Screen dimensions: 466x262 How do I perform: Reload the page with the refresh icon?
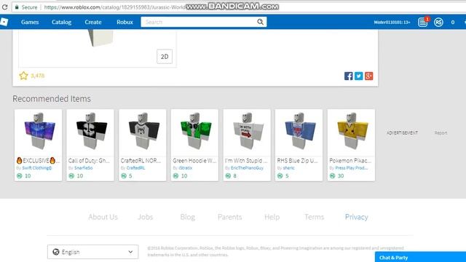click(x=4, y=7)
